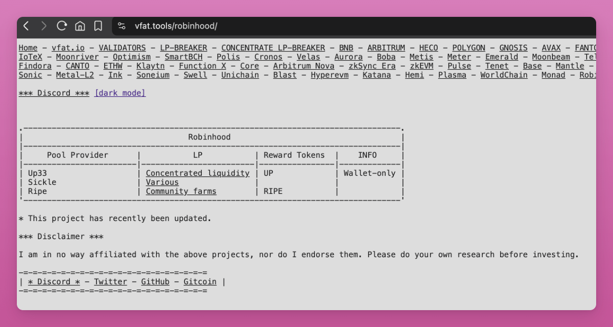Open the Emerald chain link
Screen dimensions: 613x327
502,57
